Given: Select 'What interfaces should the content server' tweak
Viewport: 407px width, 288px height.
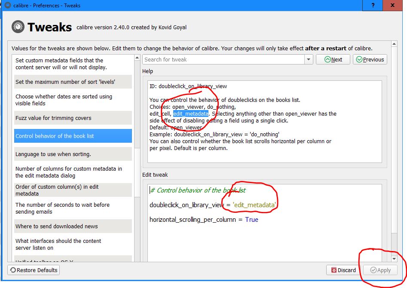Looking at the screenshot, I should tap(73, 245).
